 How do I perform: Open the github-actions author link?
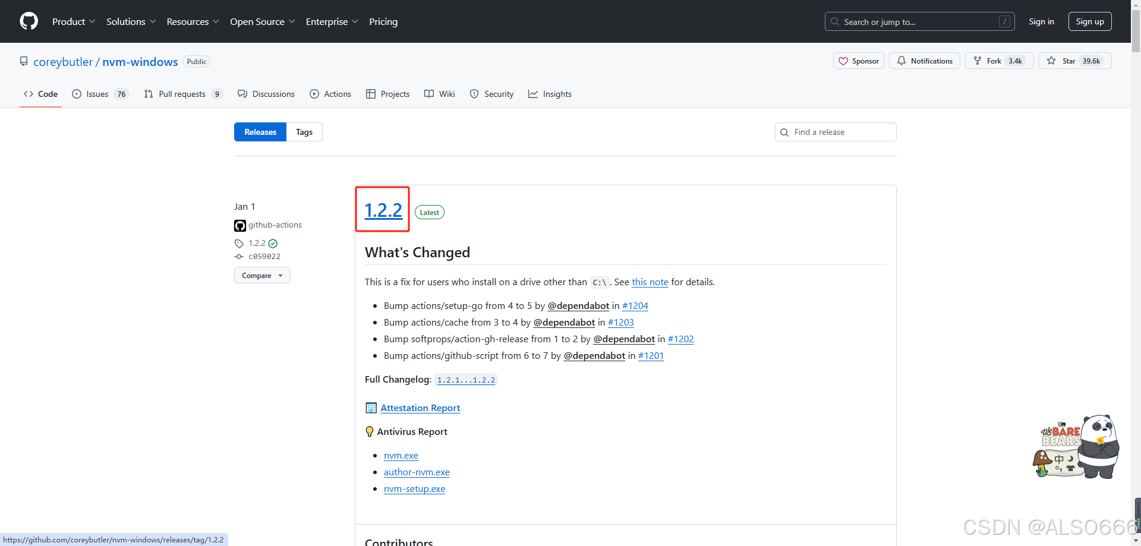[x=275, y=225]
